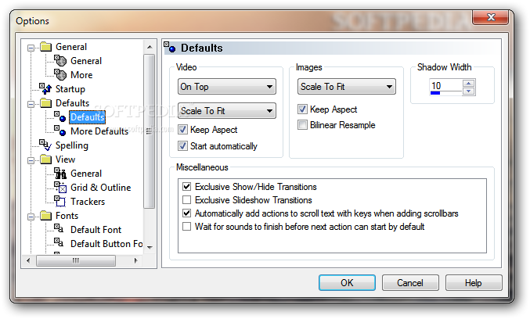Toggle automatically add scroll text actions option
Viewport: 530px width, 319px height.
pos(186,213)
